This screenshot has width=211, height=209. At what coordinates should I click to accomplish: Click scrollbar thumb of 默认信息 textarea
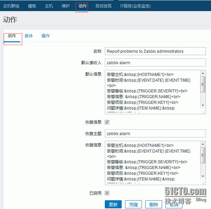point(203,84)
